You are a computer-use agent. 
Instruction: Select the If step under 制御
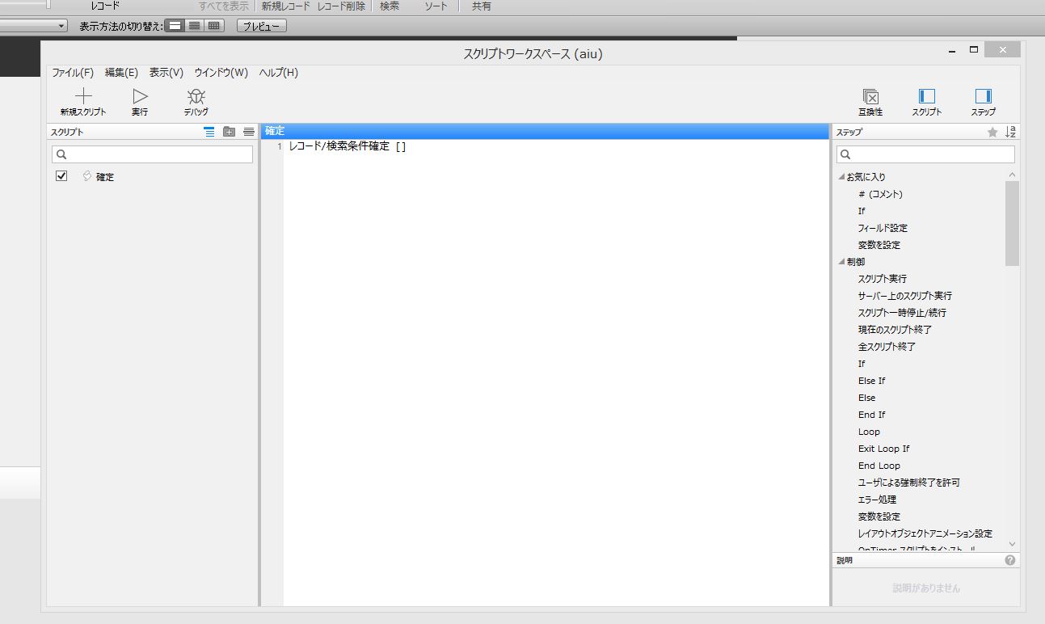pyautogui.click(x=862, y=364)
